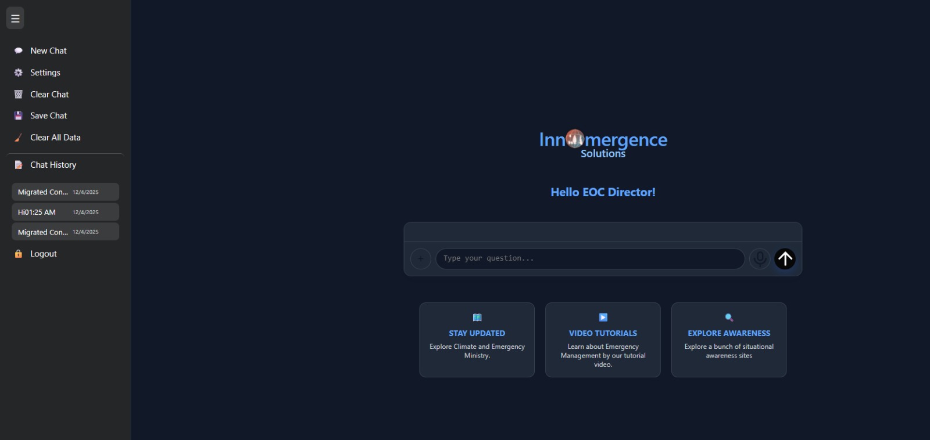Click the microphone voice input icon

coord(759,259)
